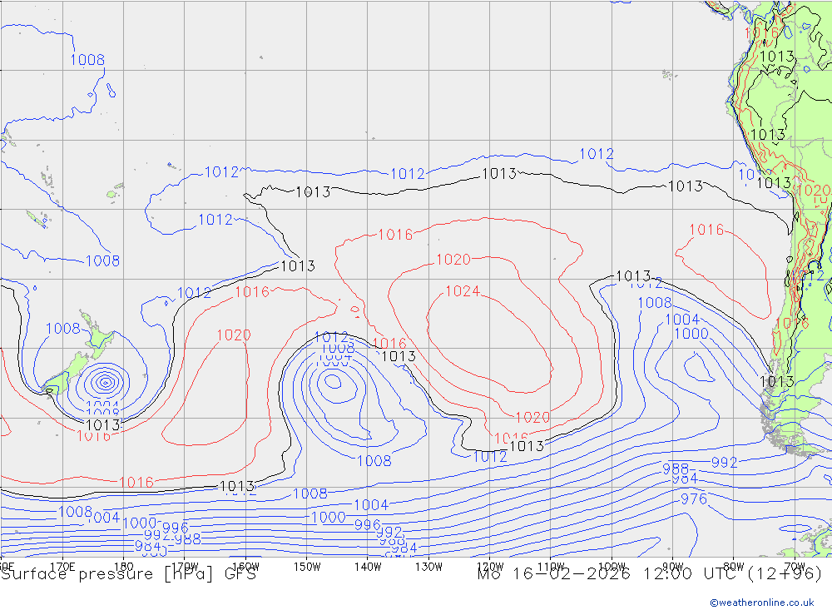Click the 1008 label in top-left corner

[87, 60]
